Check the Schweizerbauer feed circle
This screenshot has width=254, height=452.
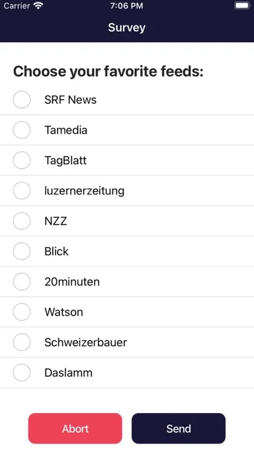pos(21,342)
